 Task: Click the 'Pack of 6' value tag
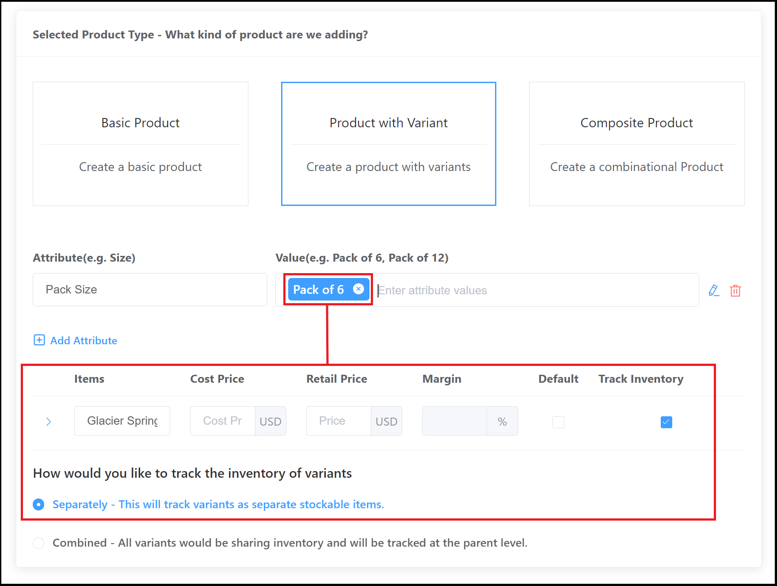click(318, 289)
